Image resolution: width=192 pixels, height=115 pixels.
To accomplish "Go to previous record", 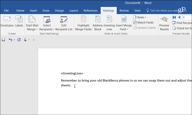I will pos(179,17).
